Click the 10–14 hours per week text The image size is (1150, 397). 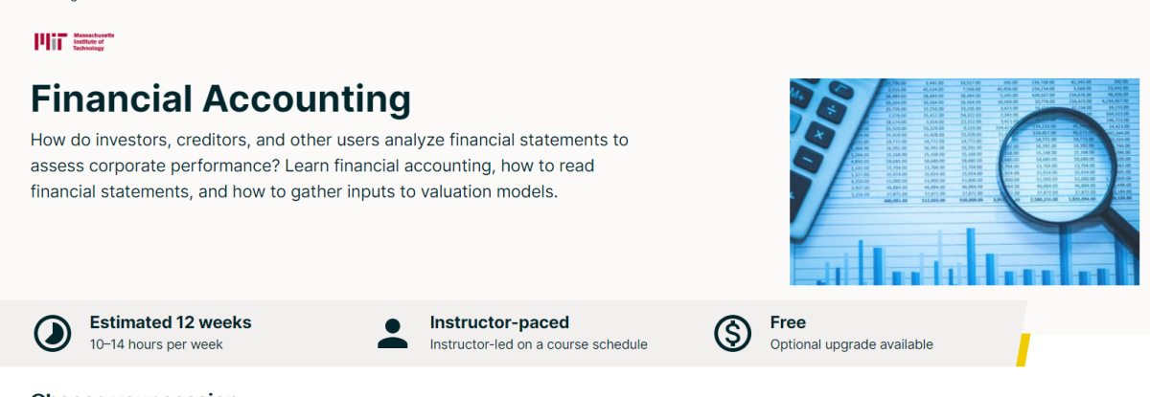156,344
